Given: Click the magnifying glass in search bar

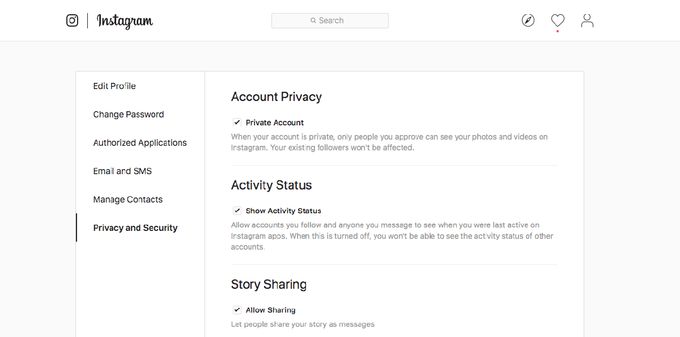Looking at the screenshot, I should coord(313,21).
